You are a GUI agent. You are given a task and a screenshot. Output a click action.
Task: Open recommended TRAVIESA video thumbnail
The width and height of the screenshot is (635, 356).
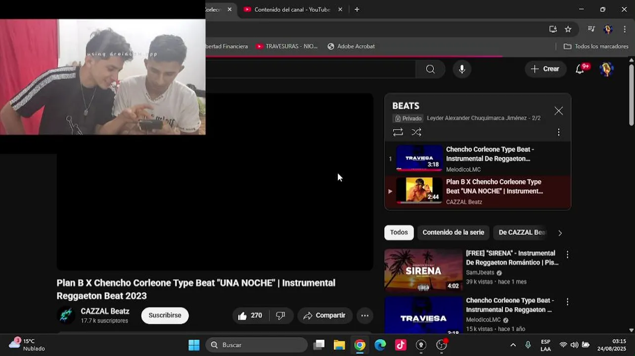coord(423,315)
